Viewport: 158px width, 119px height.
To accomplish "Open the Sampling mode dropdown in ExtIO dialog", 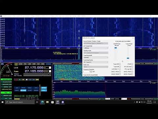I will (x=96, y=53).
